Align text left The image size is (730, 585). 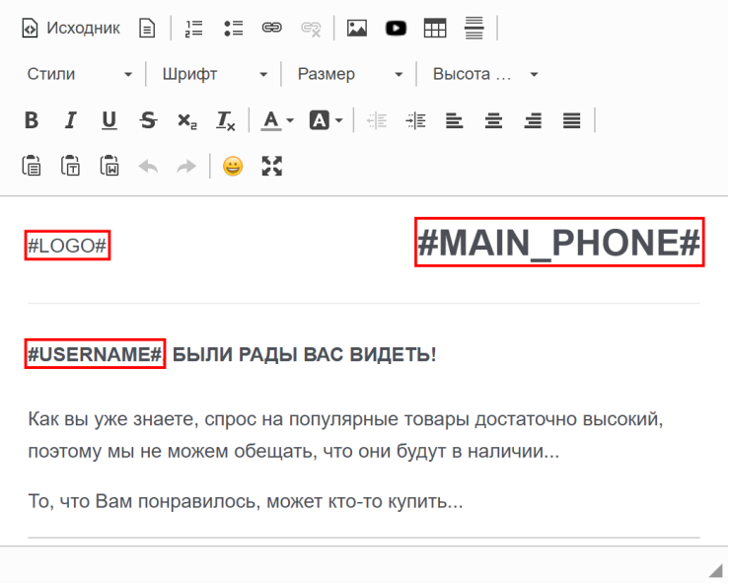point(455,120)
